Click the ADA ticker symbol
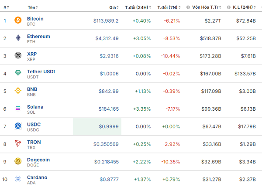The height and width of the screenshot is (187, 262). [31, 183]
